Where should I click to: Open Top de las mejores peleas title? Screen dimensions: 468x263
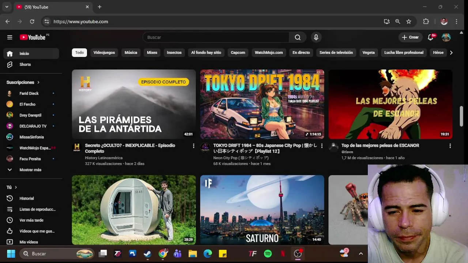coord(380,145)
